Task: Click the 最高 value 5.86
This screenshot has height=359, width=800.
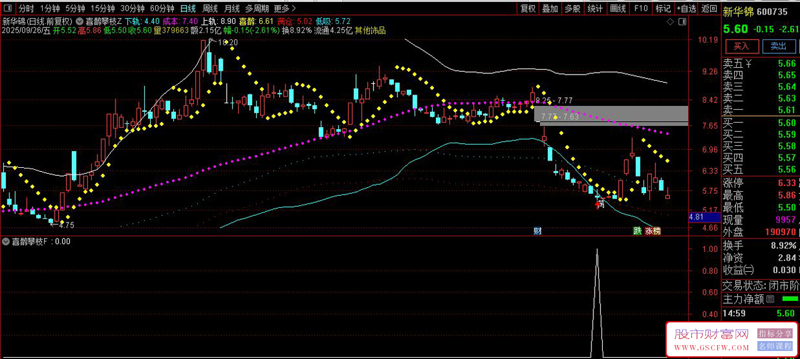Action: click(787, 195)
